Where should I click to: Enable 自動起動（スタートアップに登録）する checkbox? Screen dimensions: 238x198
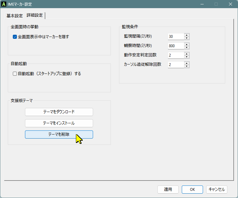[x=15, y=74]
